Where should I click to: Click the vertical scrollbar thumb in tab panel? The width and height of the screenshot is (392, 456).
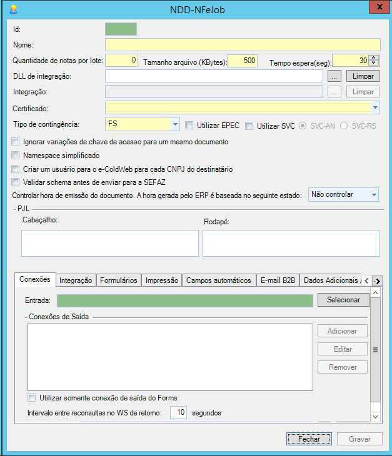(x=375, y=350)
